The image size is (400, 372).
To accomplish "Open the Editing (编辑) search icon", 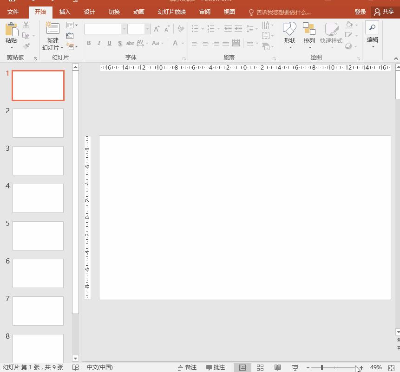I will tap(372, 28).
